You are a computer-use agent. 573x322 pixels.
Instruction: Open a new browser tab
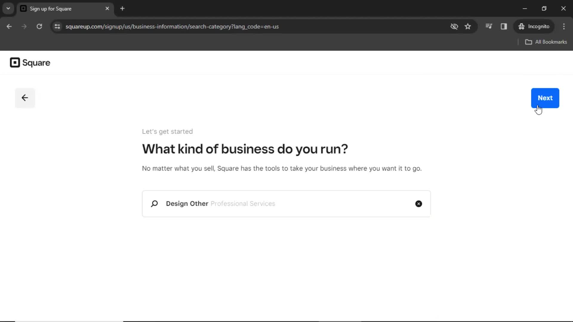pos(122,9)
